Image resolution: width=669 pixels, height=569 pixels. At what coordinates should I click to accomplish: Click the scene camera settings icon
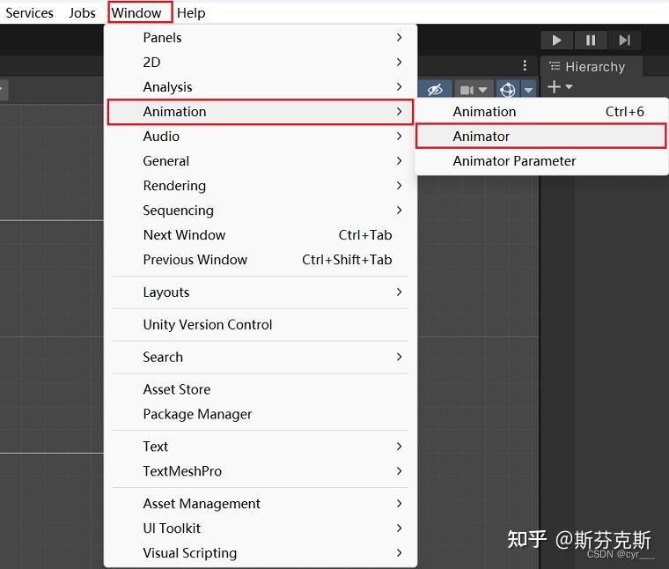pos(467,90)
